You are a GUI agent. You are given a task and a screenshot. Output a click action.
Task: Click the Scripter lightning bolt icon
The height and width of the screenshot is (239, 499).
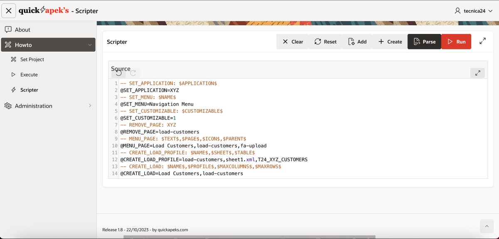13,90
